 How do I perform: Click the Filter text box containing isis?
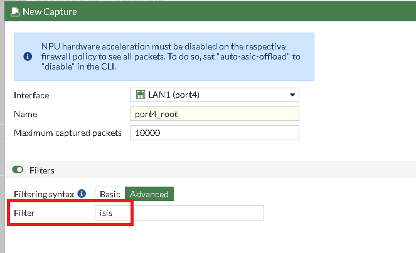179,213
